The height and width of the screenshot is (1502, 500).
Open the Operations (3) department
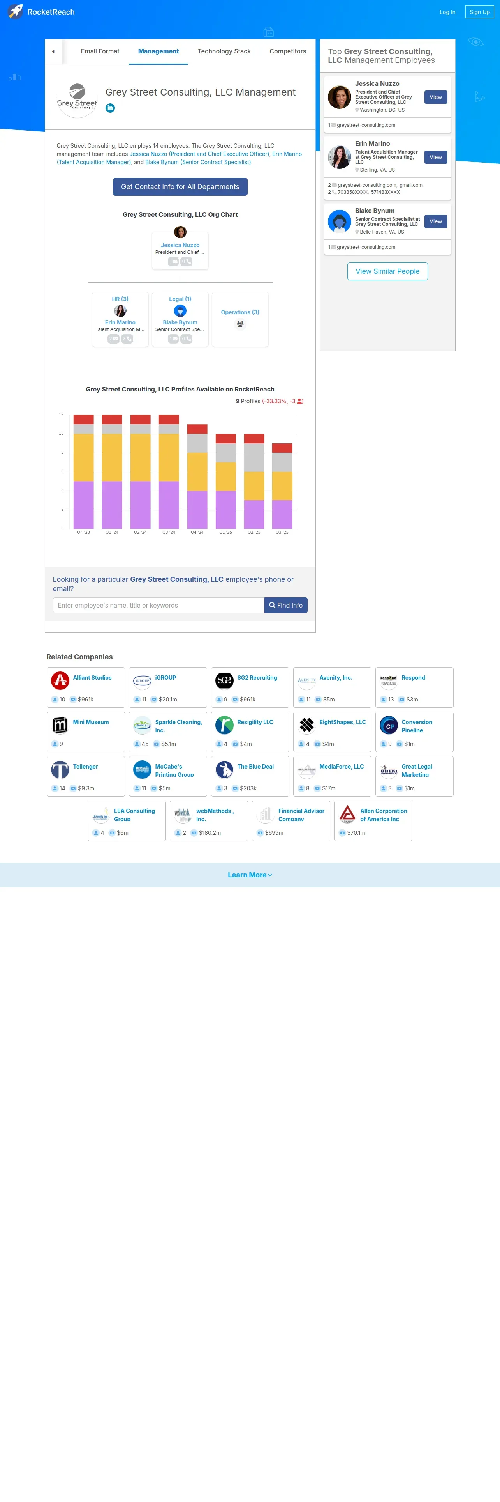coord(240,313)
